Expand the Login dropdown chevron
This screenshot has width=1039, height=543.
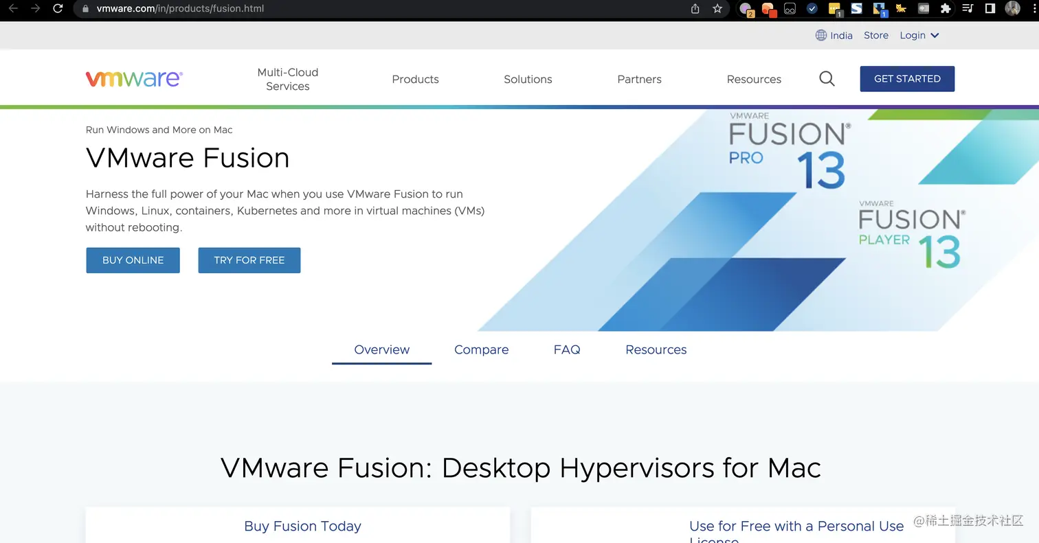[x=935, y=36]
